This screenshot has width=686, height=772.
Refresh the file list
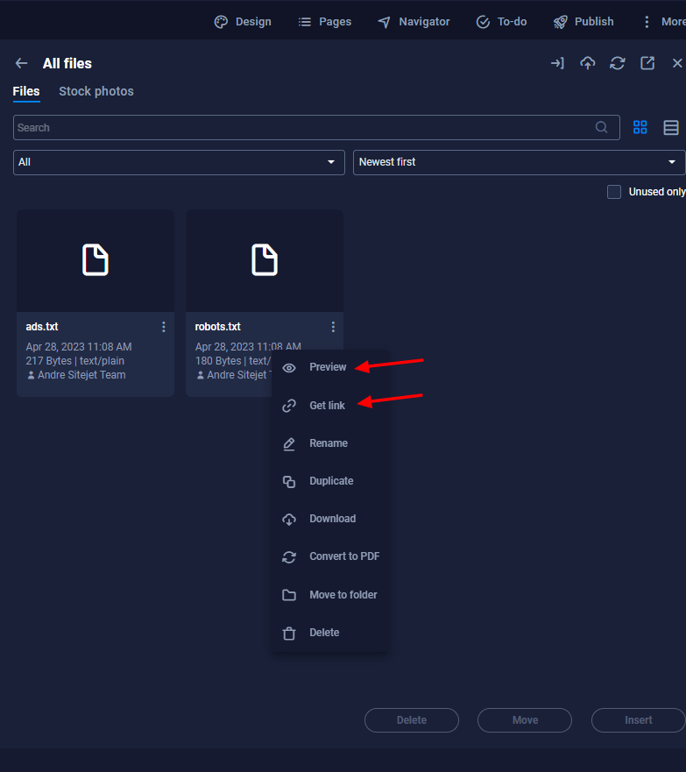click(618, 63)
